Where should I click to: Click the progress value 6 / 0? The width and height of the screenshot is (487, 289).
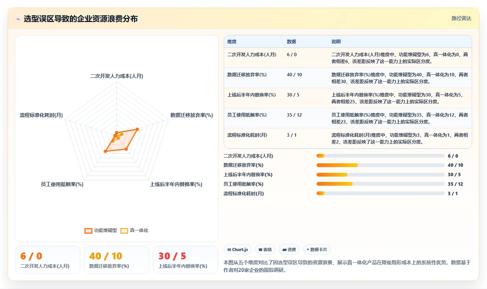tap(453, 156)
